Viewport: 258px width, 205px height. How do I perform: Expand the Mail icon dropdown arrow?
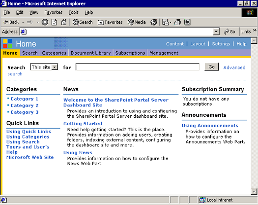pyautogui.click(x=171, y=22)
